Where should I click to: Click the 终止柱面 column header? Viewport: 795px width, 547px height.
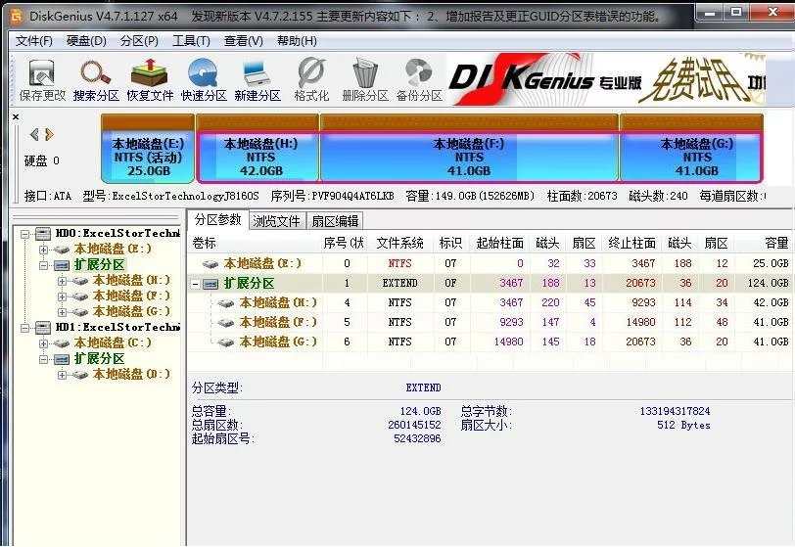pyautogui.click(x=631, y=244)
